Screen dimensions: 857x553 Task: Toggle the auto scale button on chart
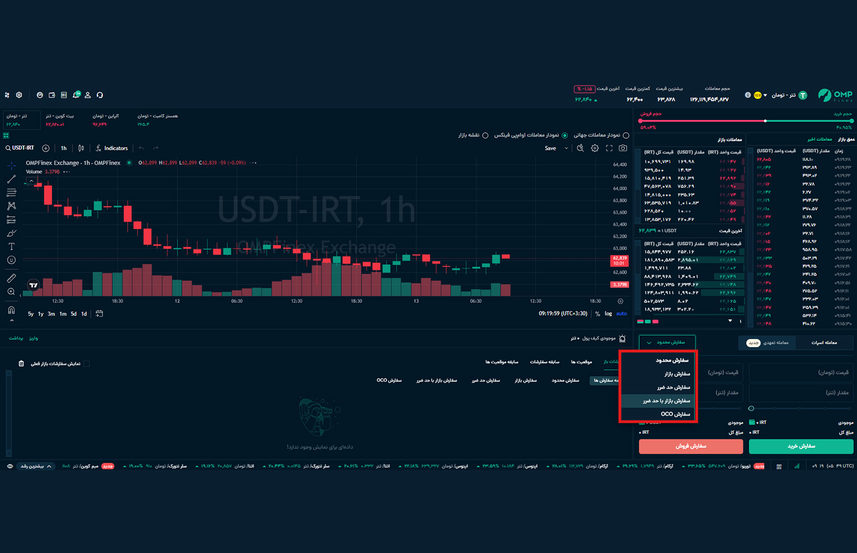(621, 314)
